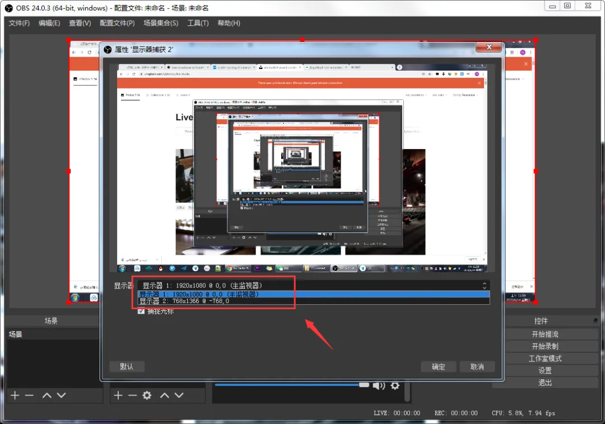This screenshot has width=605, height=424.
Task: Add a new source with plus icon
Action: point(118,395)
